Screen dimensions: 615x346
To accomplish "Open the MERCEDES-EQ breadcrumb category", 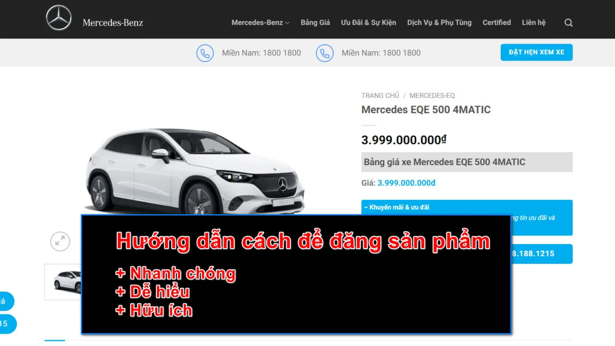I will 432,95.
